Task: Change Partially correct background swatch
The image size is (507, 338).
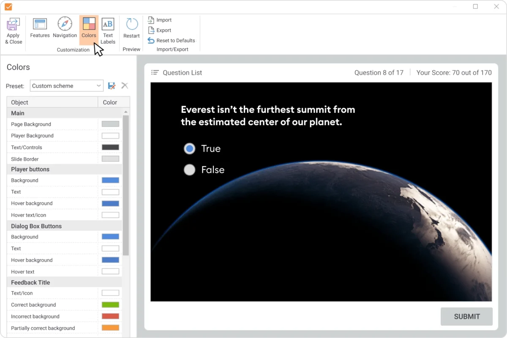Action: 110,328
